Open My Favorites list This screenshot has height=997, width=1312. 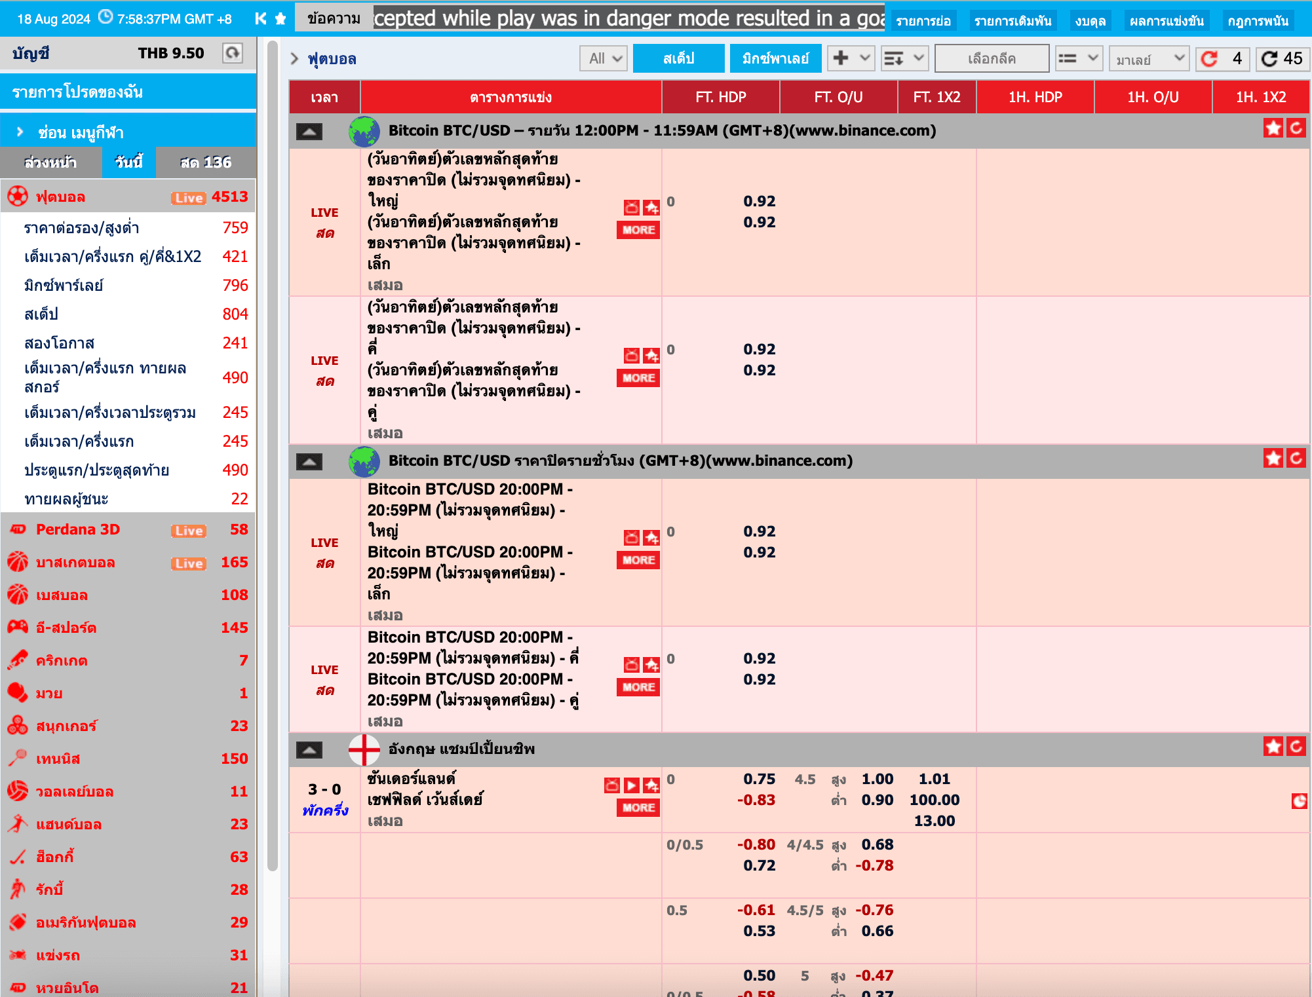point(128,92)
